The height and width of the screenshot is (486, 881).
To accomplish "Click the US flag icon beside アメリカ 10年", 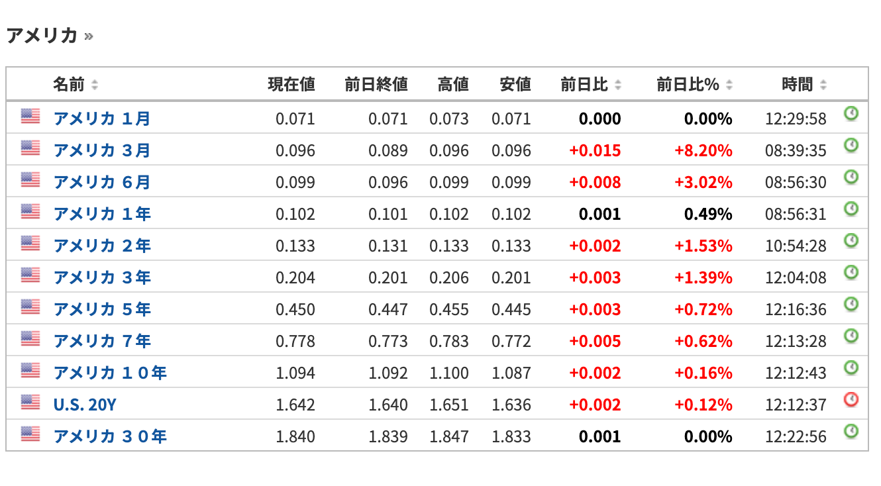I will coord(30,370).
